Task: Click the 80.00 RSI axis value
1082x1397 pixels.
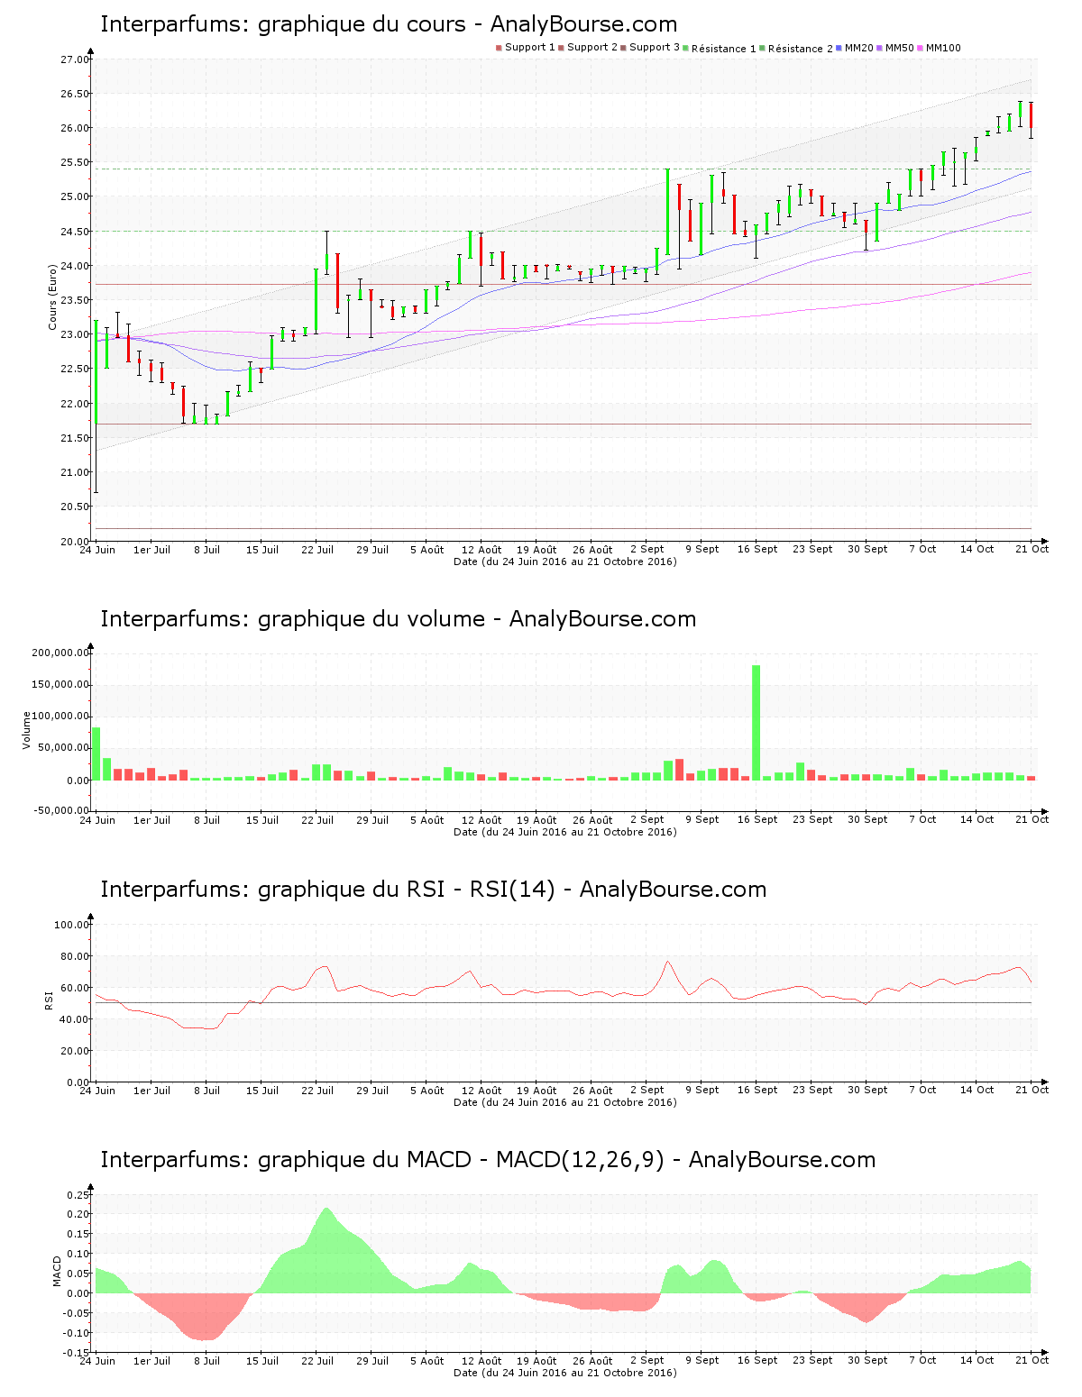Action: click(75, 956)
